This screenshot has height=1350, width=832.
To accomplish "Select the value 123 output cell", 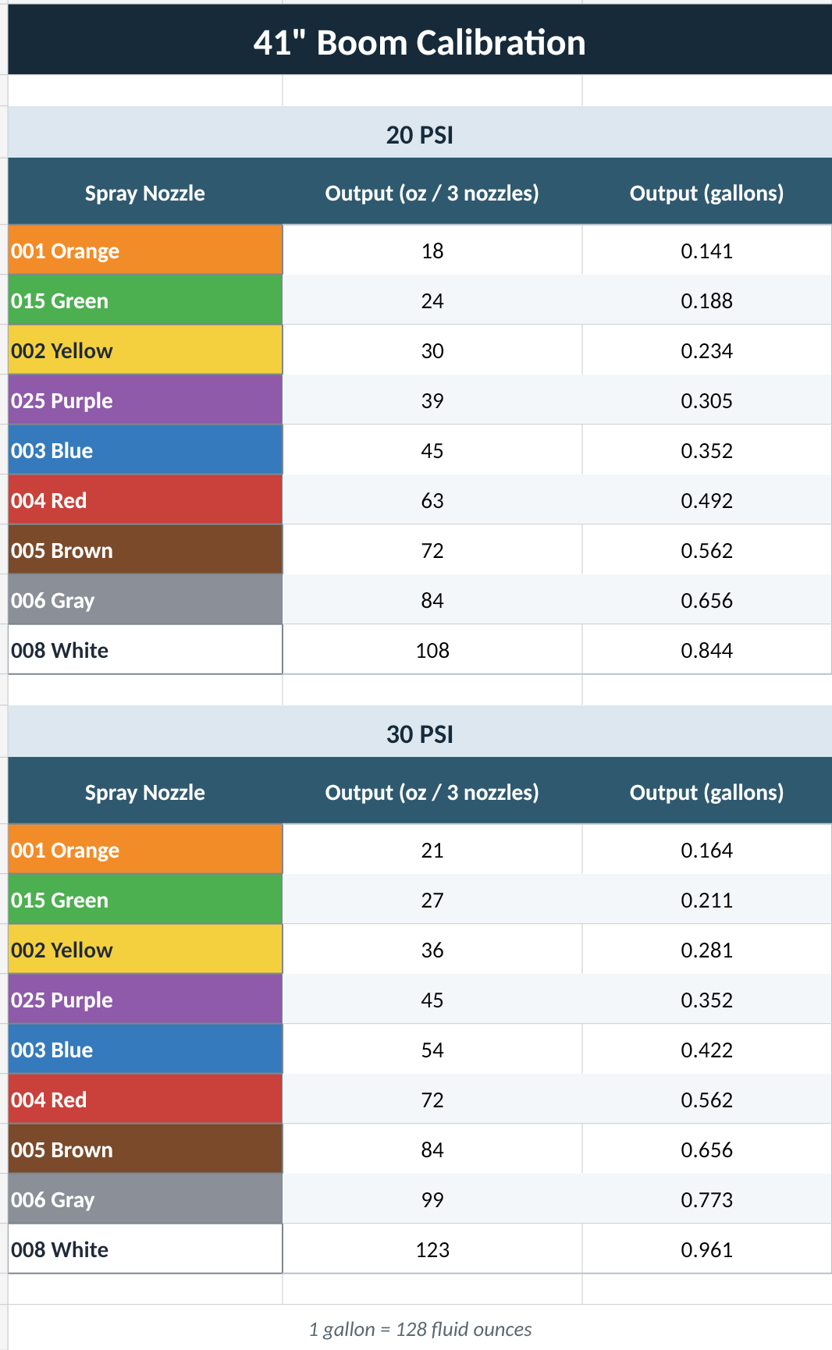I will point(432,1249).
